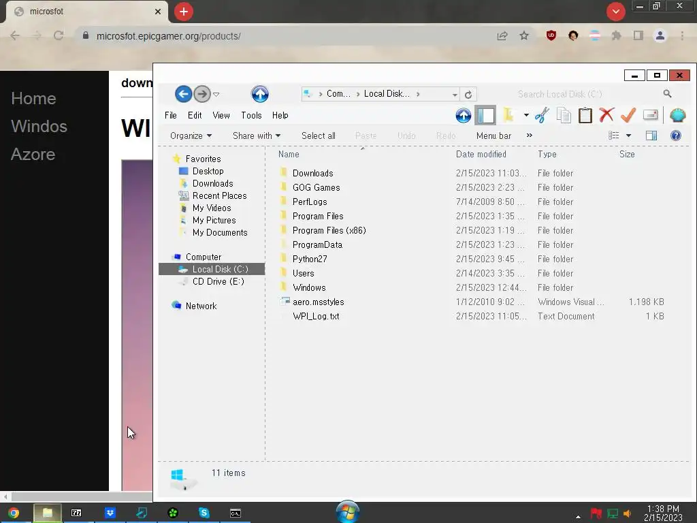
Task: Open the View menu
Action: [221, 115]
